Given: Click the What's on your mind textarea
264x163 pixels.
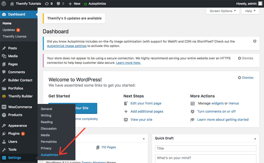Looking at the screenshot, I should (x=205, y=159).
